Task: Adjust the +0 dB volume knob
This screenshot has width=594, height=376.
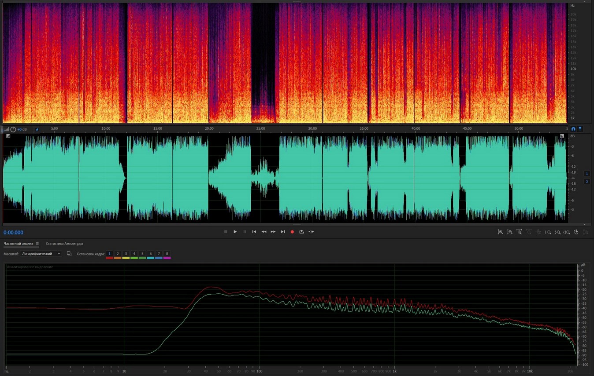Action: pyautogui.click(x=13, y=129)
